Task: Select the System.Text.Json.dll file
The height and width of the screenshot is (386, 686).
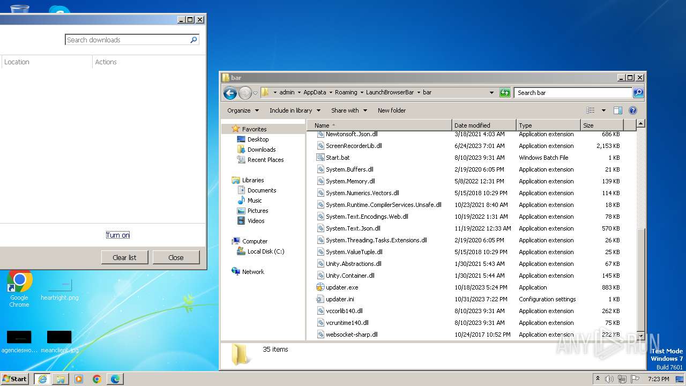Action: [353, 228]
